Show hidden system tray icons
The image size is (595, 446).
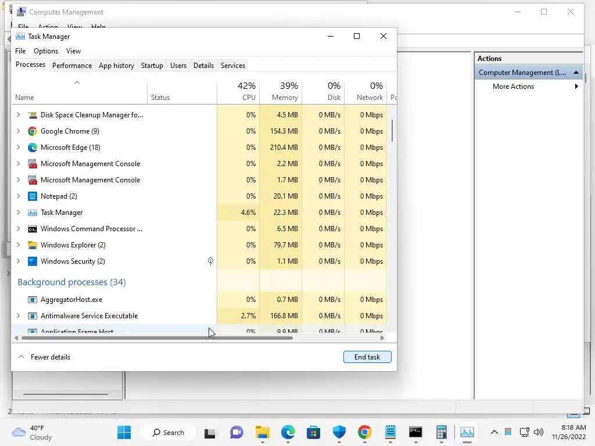click(494, 432)
